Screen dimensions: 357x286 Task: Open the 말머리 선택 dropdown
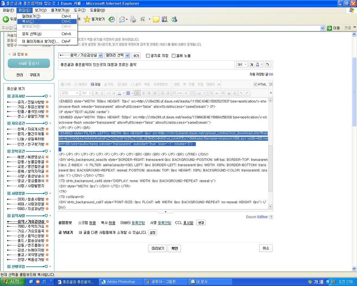pos(117,56)
